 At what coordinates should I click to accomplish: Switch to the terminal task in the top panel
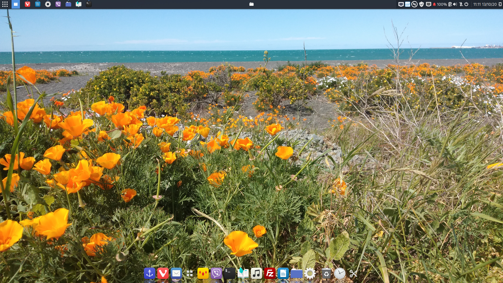89,4
